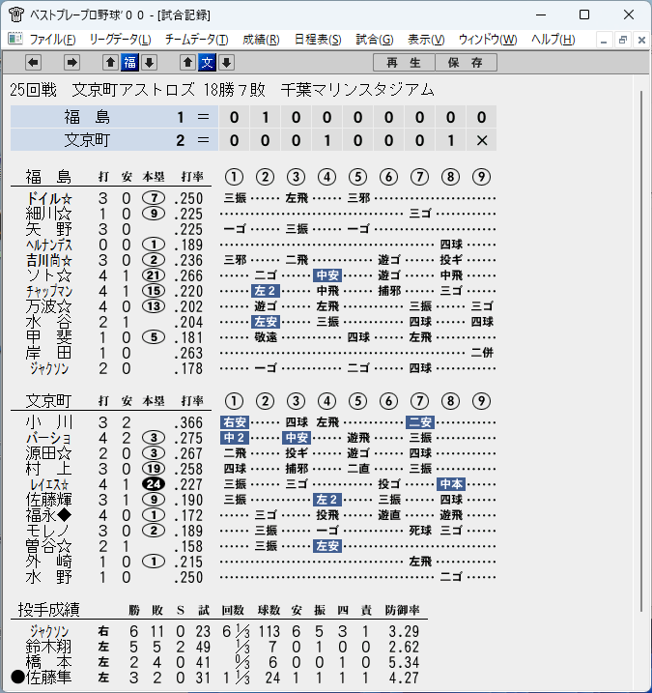Open the 成績(R) menu
The height and width of the screenshot is (693, 652).
tap(261, 40)
